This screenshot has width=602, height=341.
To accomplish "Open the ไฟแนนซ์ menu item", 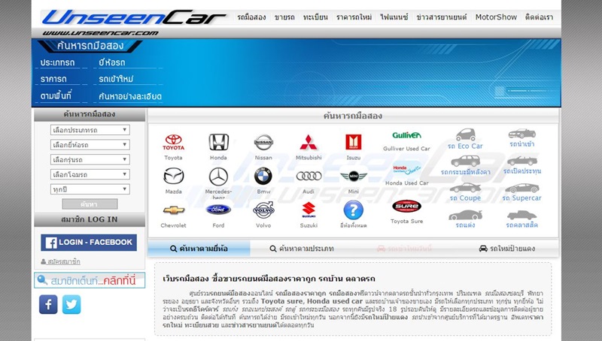I will click(x=394, y=17).
